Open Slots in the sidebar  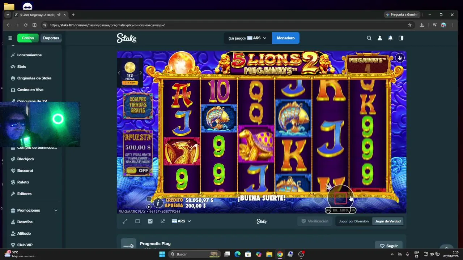click(x=22, y=66)
